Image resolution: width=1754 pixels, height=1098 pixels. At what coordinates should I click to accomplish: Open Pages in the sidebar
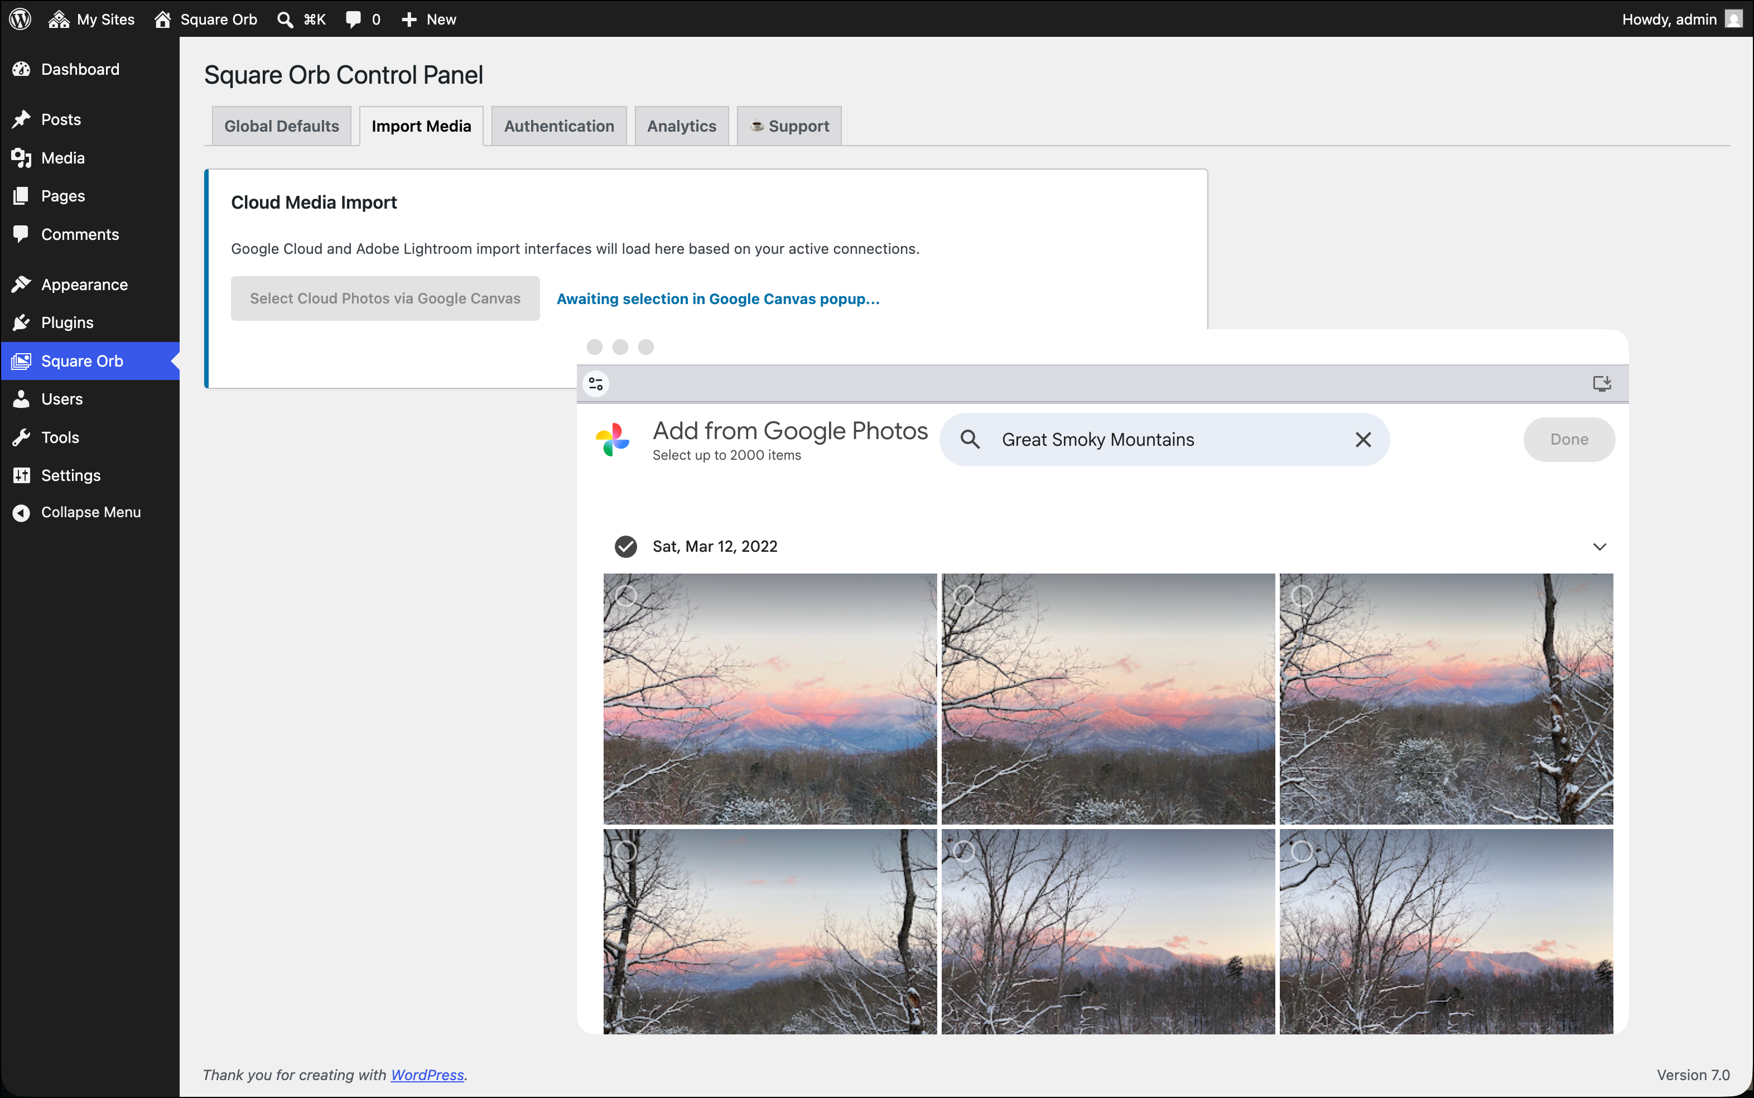[90, 195]
